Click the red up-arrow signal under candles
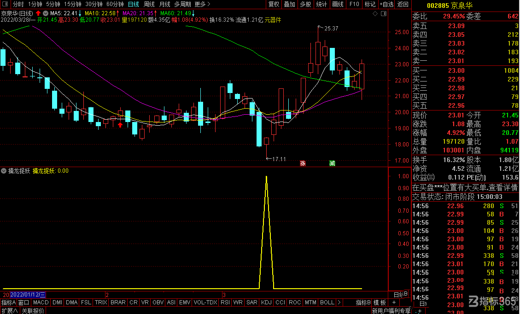 tap(120, 125)
